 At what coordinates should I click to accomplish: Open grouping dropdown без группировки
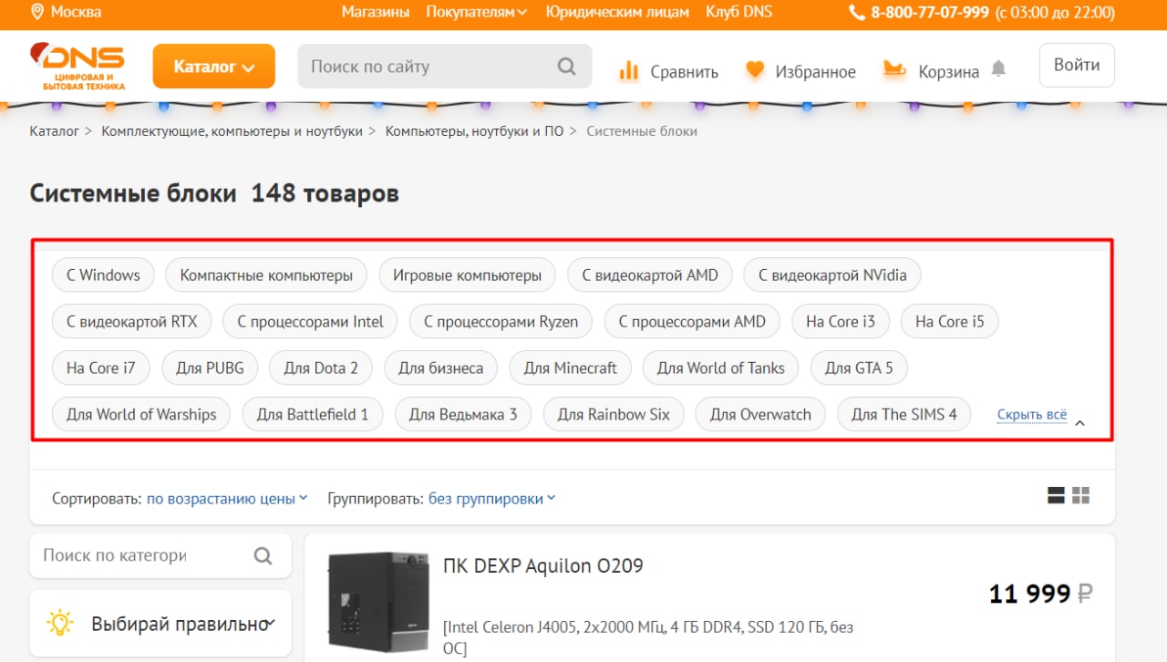tap(492, 499)
